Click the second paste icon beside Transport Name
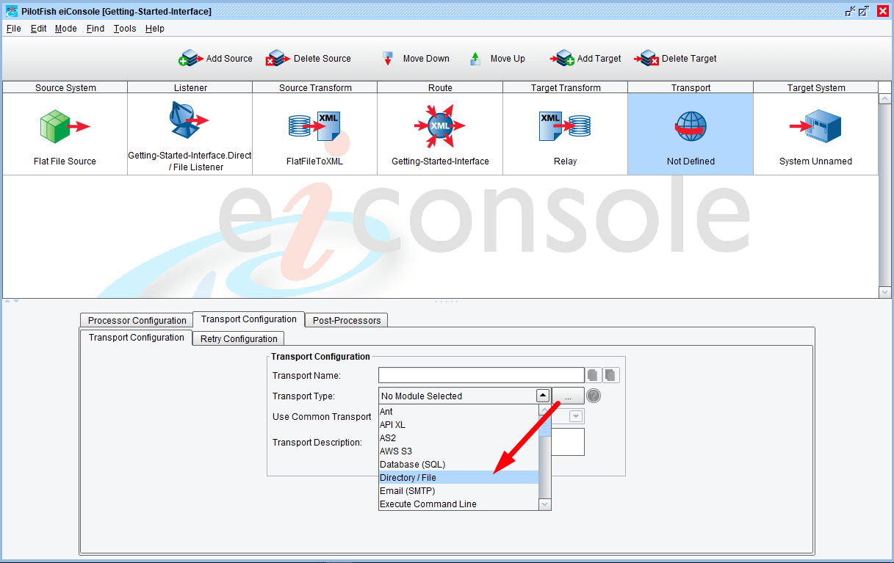Image resolution: width=894 pixels, height=563 pixels. pyautogui.click(x=611, y=376)
